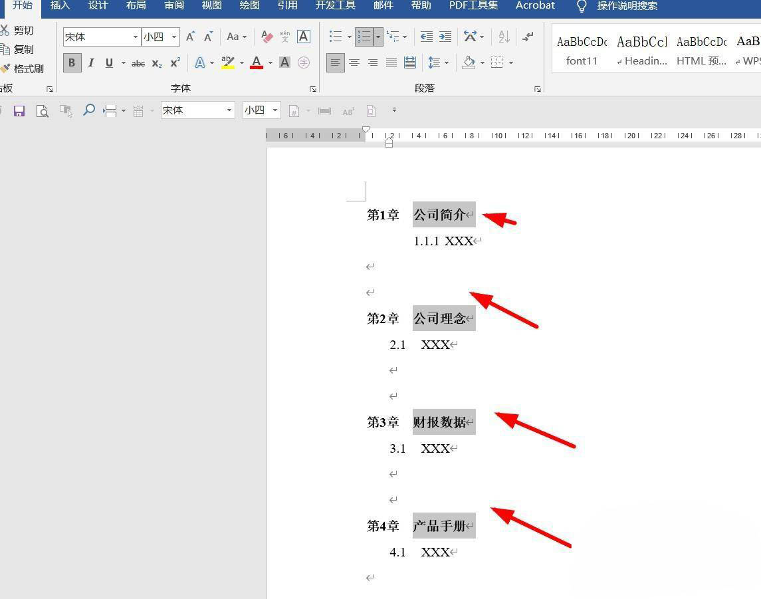Click the Cut scissors command
The image size is (761, 599).
(17, 30)
